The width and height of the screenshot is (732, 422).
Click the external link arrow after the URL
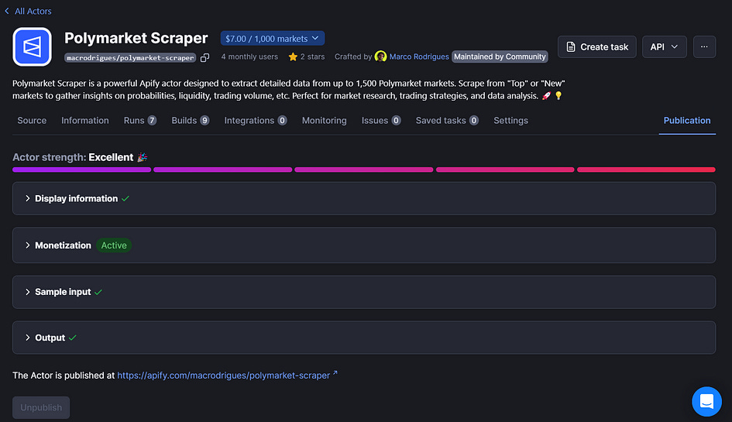pyautogui.click(x=335, y=373)
